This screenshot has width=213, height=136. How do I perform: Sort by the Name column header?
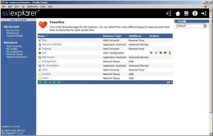pos(41,36)
